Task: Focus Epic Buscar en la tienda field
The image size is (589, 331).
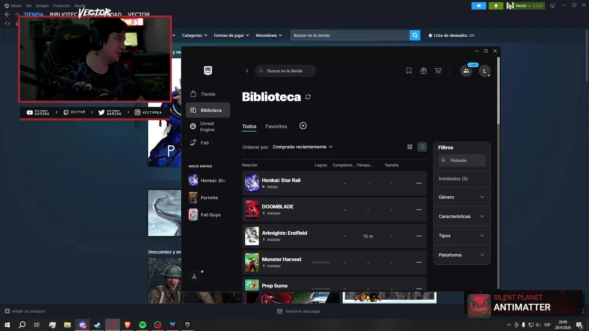Action: pos(285,71)
